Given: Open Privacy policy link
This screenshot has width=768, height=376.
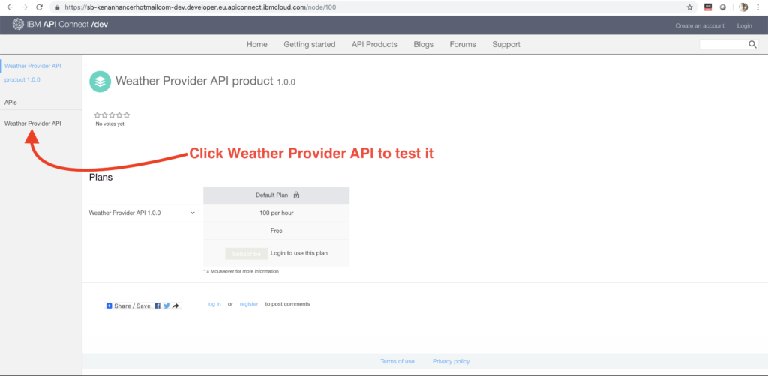Looking at the screenshot, I should 451,361.
